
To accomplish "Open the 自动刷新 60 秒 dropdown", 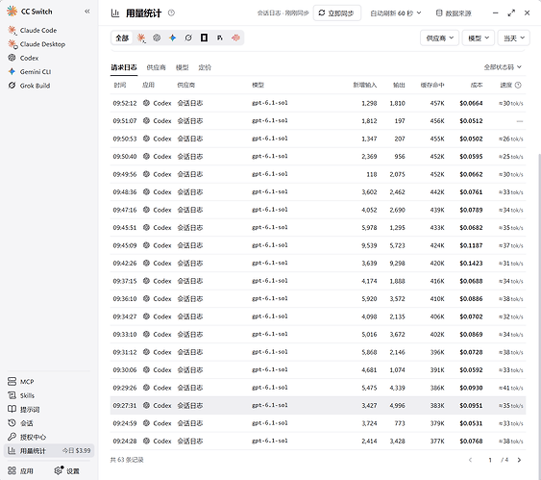I will coord(395,13).
